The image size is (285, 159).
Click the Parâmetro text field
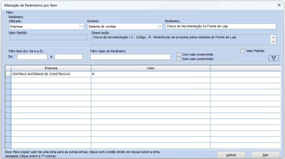tap(220, 26)
